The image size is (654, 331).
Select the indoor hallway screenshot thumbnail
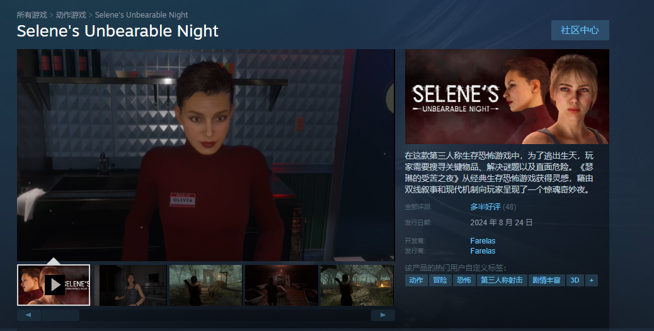coord(130,285)
